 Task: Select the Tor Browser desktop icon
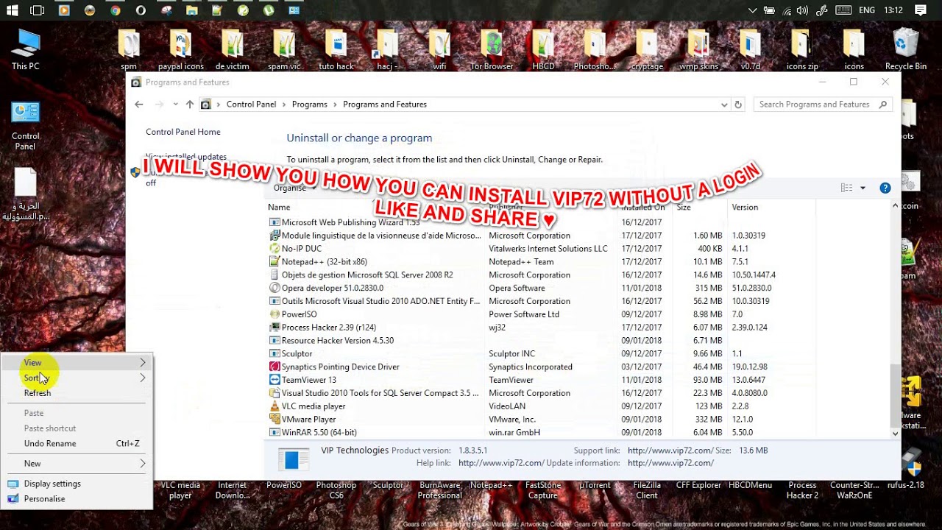click(x=492, y=49)
